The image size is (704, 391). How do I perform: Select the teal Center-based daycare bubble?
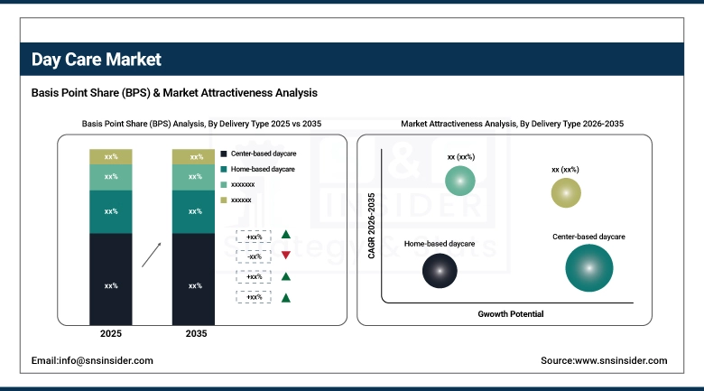point(589,268)
